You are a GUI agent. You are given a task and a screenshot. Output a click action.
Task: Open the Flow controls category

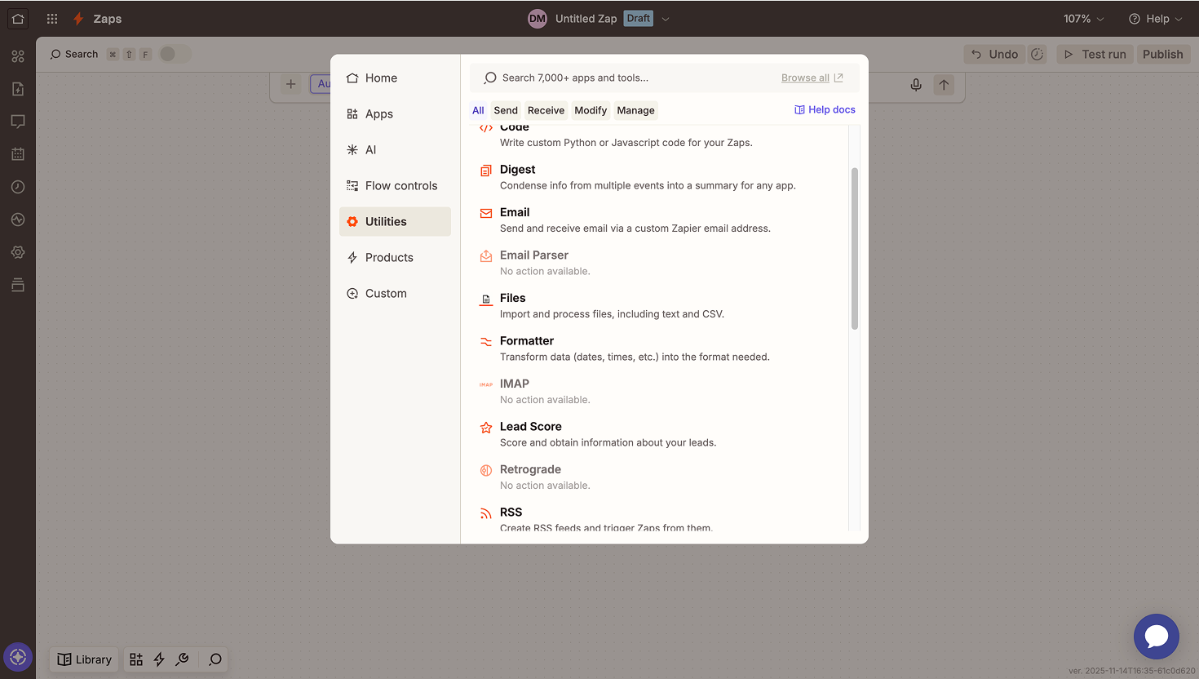pos(395,186)
